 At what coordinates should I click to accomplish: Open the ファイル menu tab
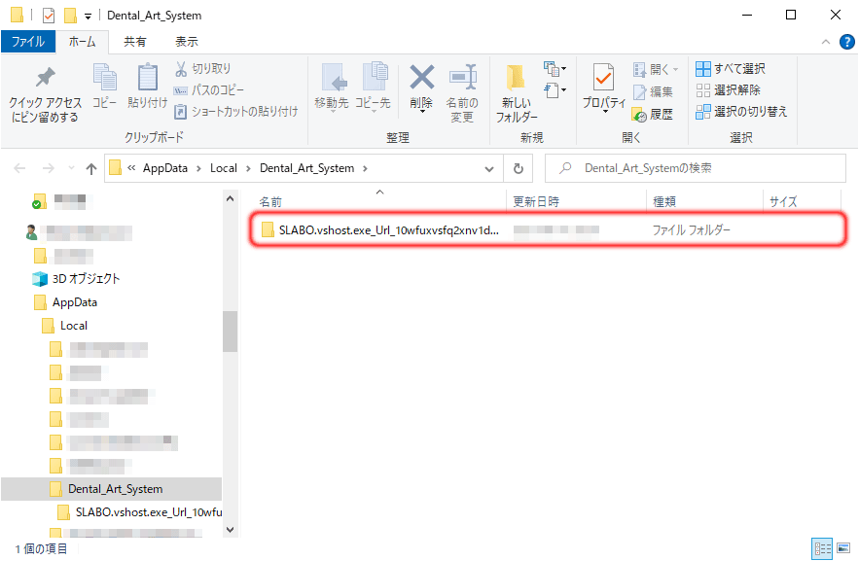pyautogui.click(x=27, y=42)
